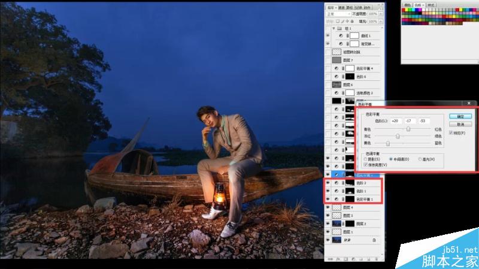Click 色阶 6 adjustment layer icon
Viewport: 479px width, 269px height.
pos(336,77)
